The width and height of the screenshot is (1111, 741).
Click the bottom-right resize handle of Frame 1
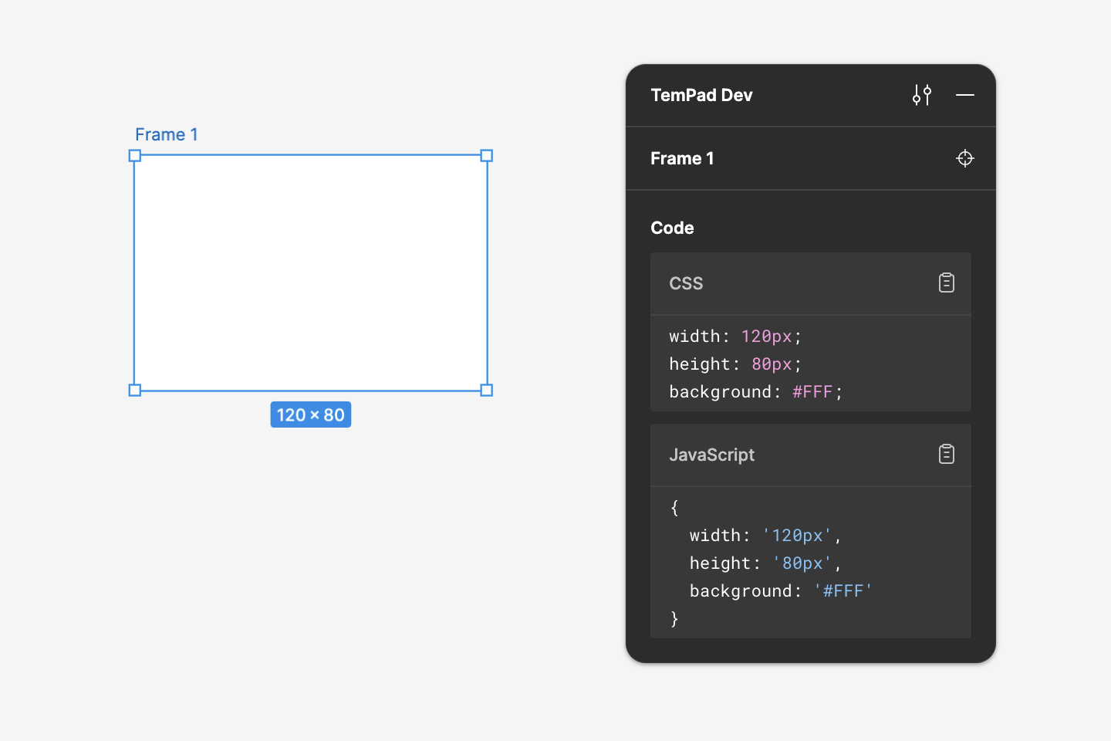tap(487, 391)
